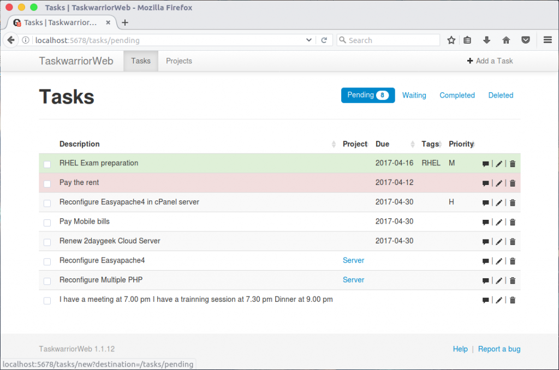Edit the Pay Mobile bills task

(498, 222)
